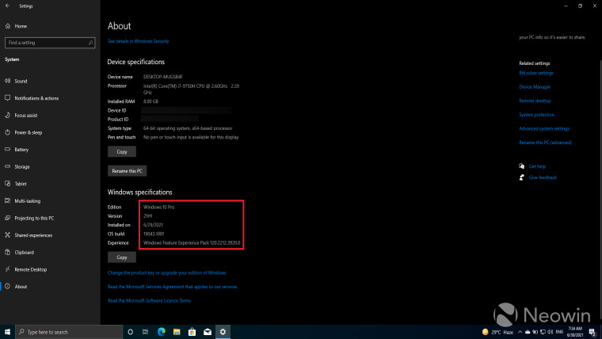Screen dimensions: 602x339
Task: Copy the Windows specifications
Action: (x=122, y=257)
